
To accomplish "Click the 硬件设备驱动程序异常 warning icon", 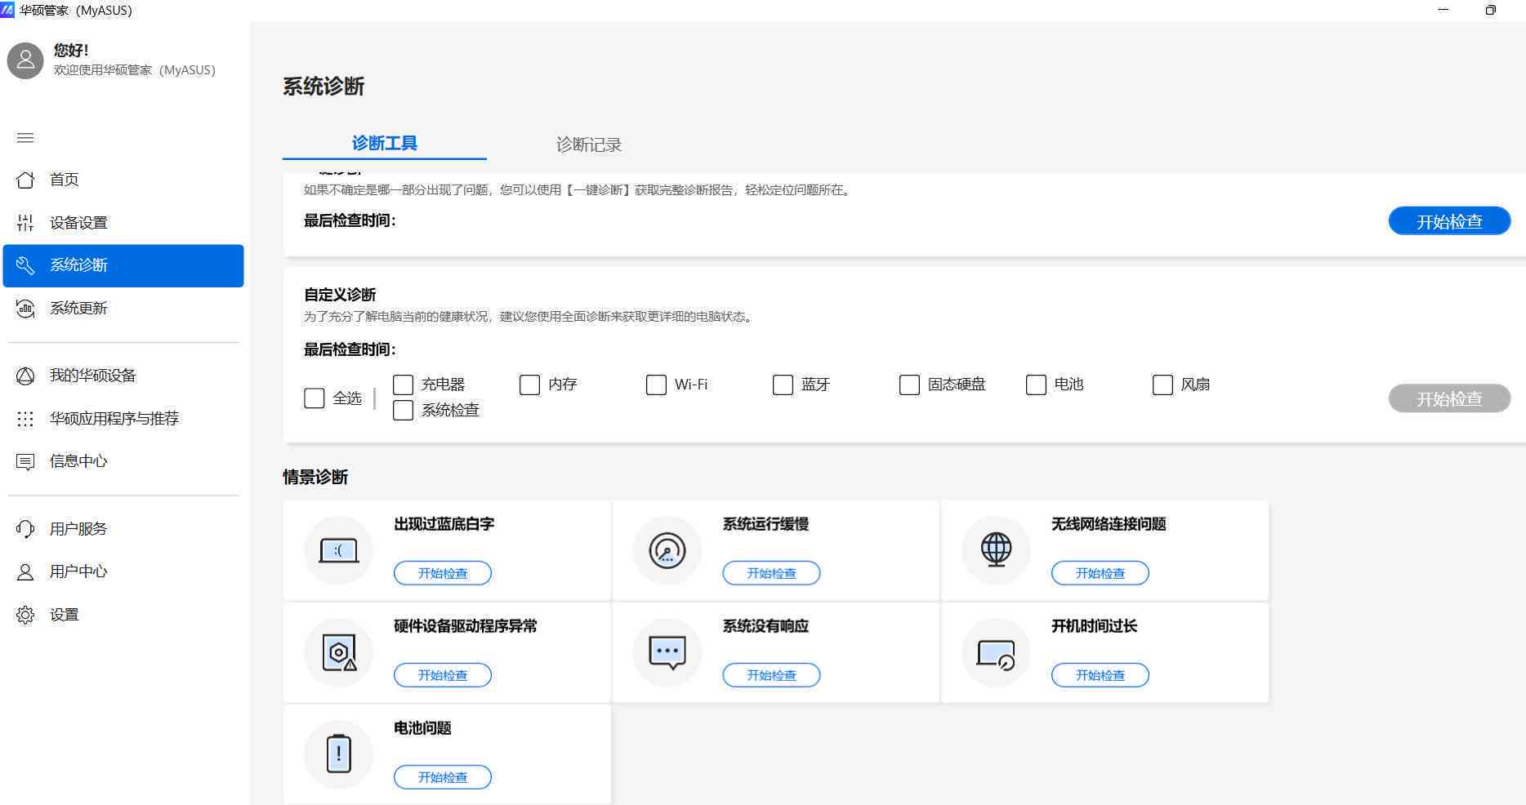I will [x=338, y=652].
